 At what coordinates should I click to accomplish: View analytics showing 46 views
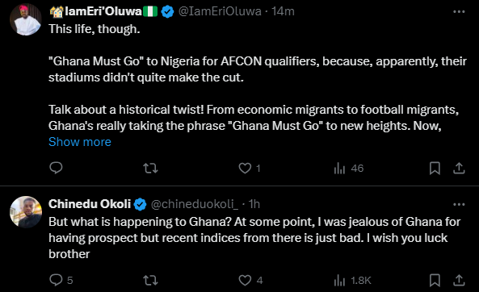pos(349,168)
